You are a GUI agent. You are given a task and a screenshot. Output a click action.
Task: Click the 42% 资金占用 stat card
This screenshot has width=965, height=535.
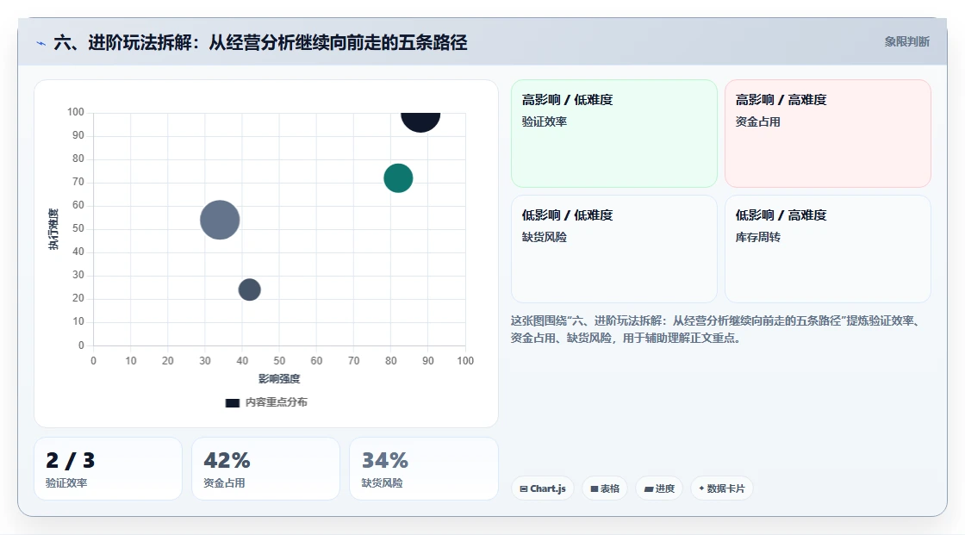click(x=265, y=469)
